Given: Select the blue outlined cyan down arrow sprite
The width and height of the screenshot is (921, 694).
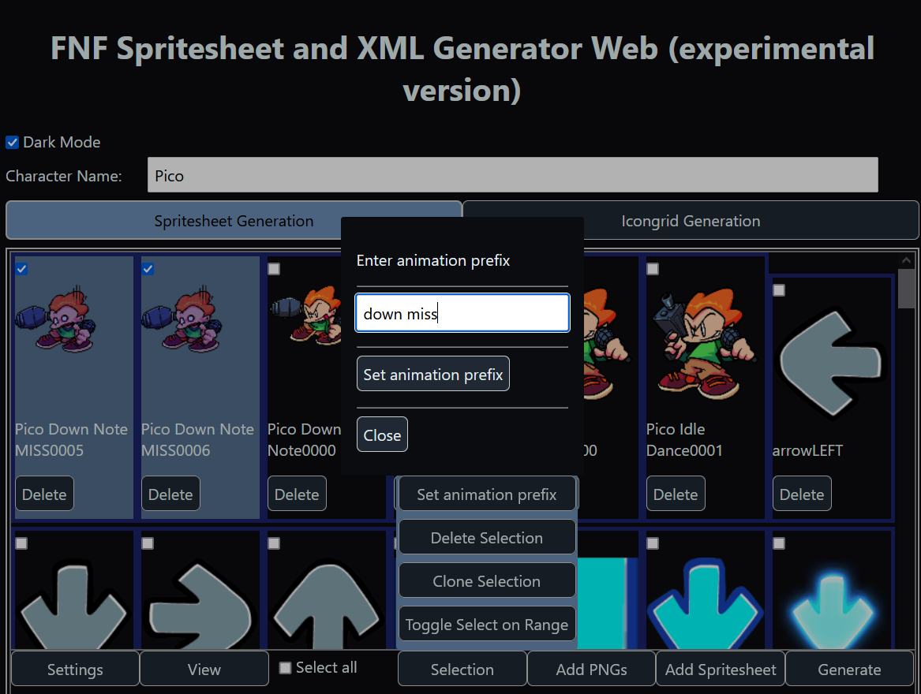Looking at the screenshot, I should coord(705,603).
